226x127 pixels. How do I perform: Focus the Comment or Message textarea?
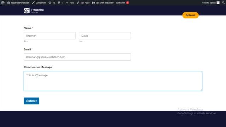pos(113,81)
